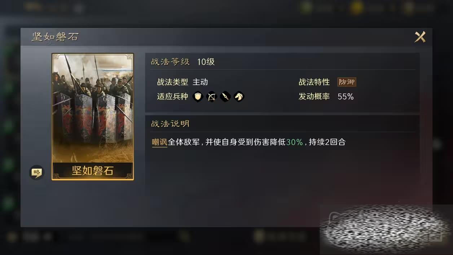This screenshot has height=255, width=453.
Task: Tap the 持续2回合 duration text
Action: tap(327, 142)
